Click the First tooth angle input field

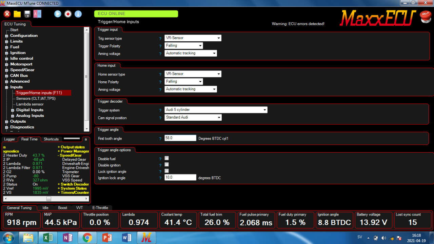point(180,138)
